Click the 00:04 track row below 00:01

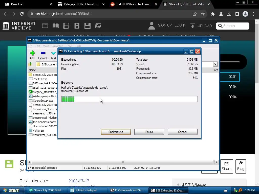[x=232, y=87]
